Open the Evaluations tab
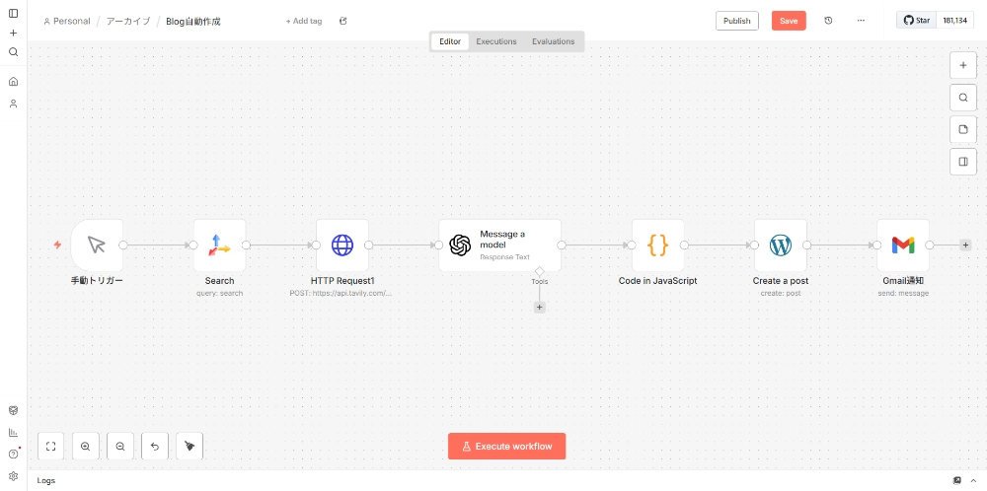 [x=553, y=41]
